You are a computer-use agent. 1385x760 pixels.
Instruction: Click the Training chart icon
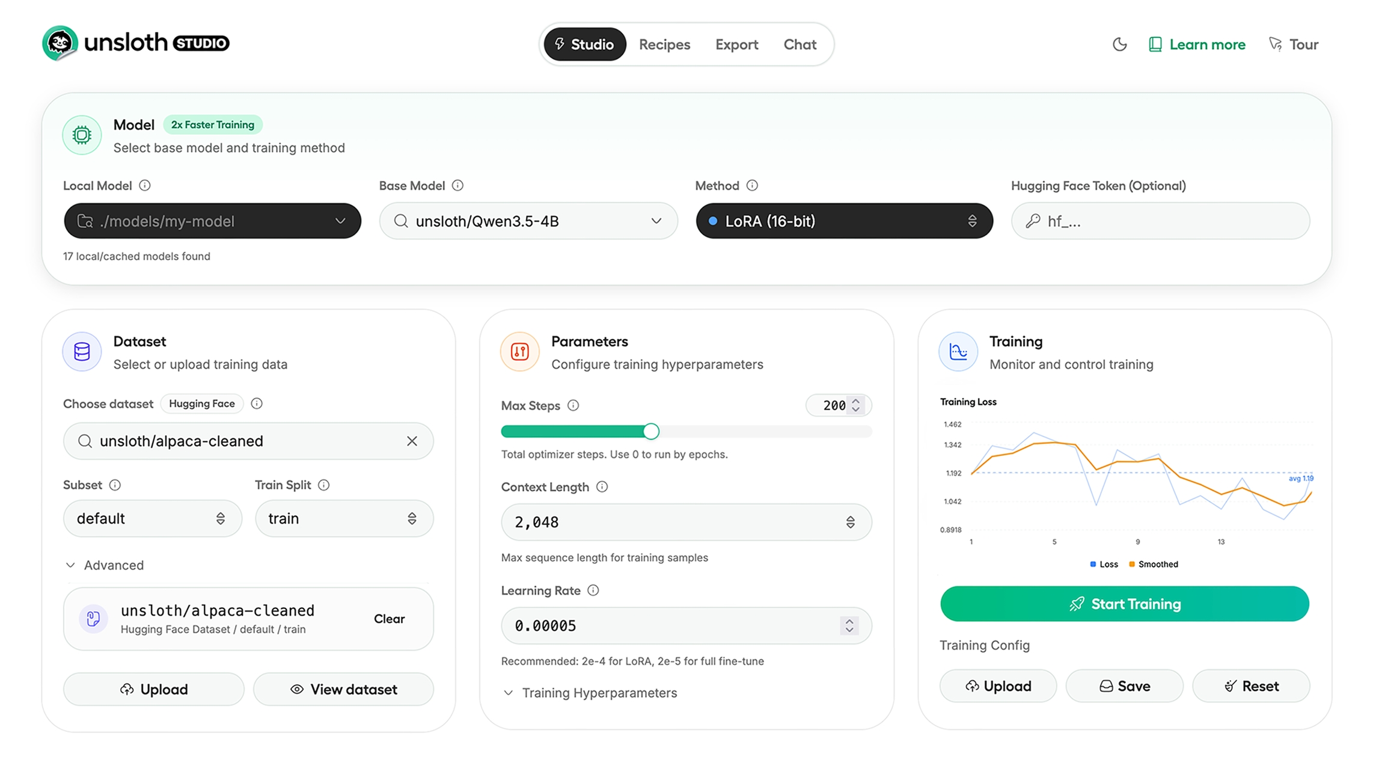[957, 352]
